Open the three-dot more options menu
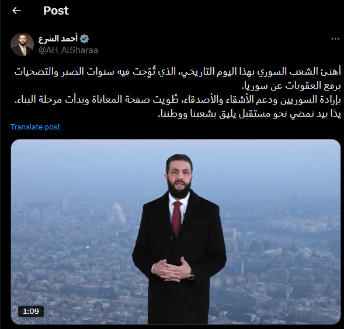The height and width of the screenshot is (329, 344). (x=335, y=39)
